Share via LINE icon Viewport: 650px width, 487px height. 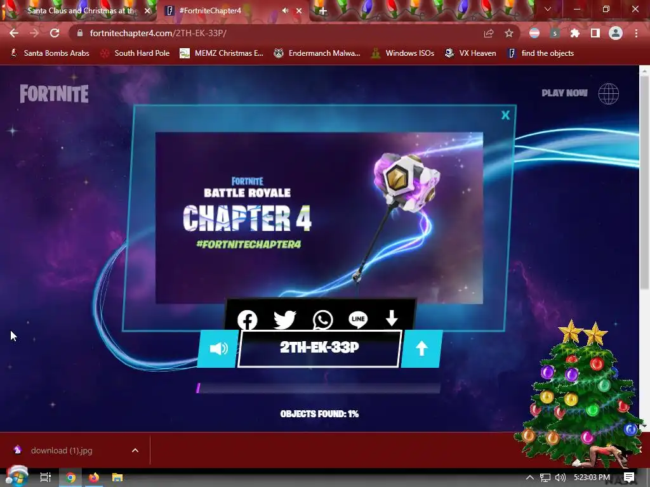click(x=358, y=320)
